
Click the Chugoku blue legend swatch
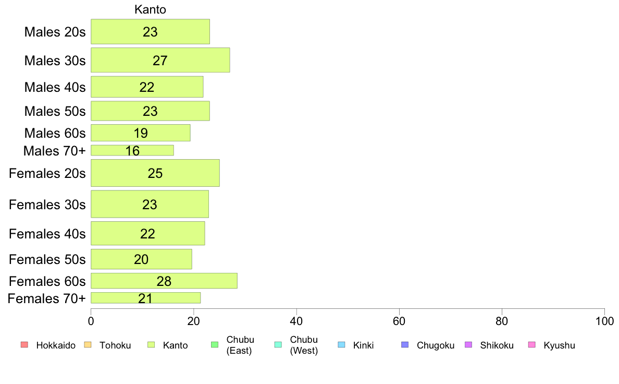pyautogui.click(x=405, y=345)
